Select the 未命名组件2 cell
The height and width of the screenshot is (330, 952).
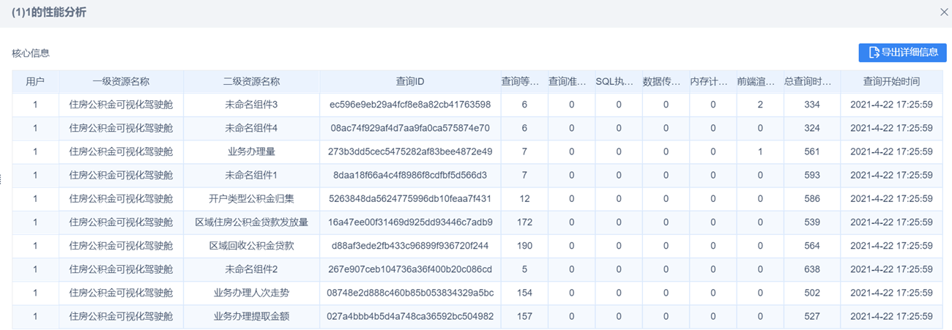click(251, 269)
